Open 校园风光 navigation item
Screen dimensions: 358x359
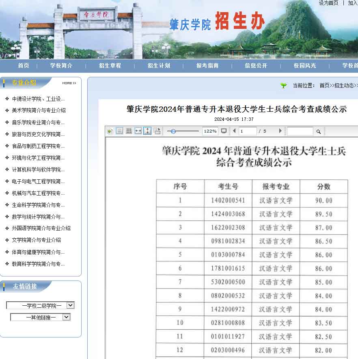pos(305,66)
